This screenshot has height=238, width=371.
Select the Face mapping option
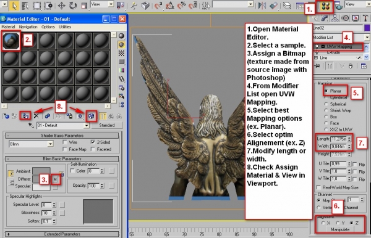[326, 123]
